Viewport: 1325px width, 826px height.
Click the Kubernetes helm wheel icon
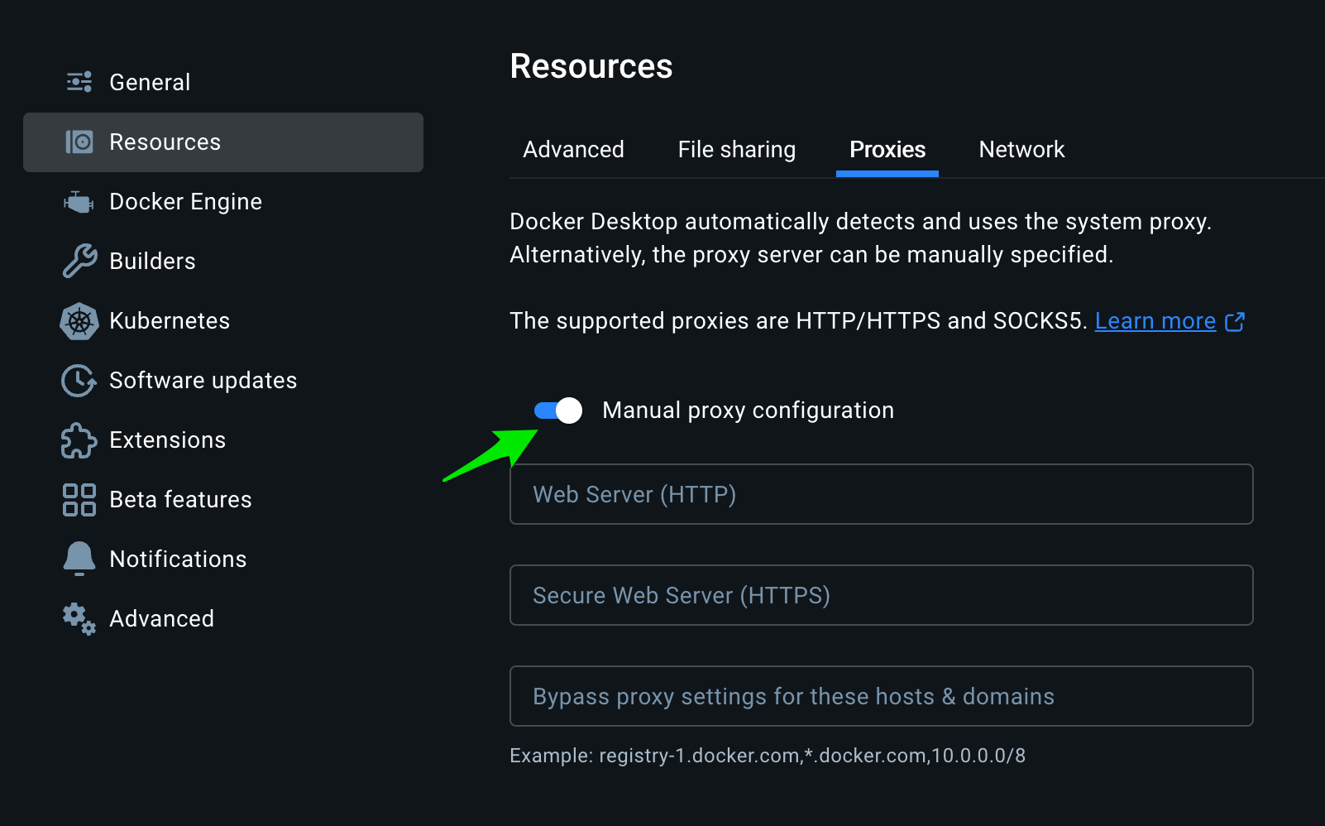(79, 320)
